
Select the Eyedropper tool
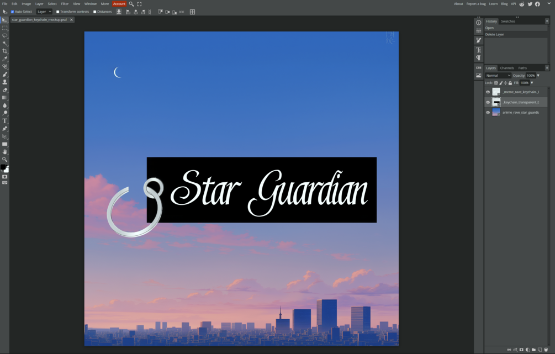tap(4, 59)
